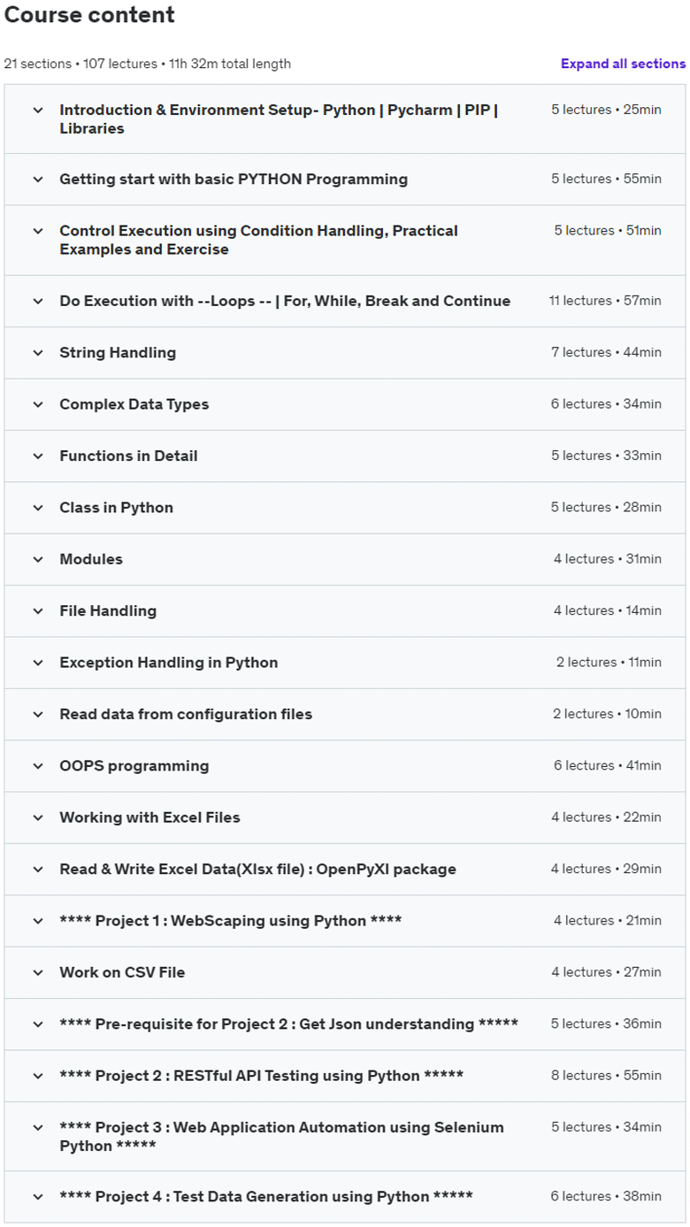The width and height of the screenshot is (690, 1227).
Task: Click the 21 sections course summary text
Action: pos(147,64)
